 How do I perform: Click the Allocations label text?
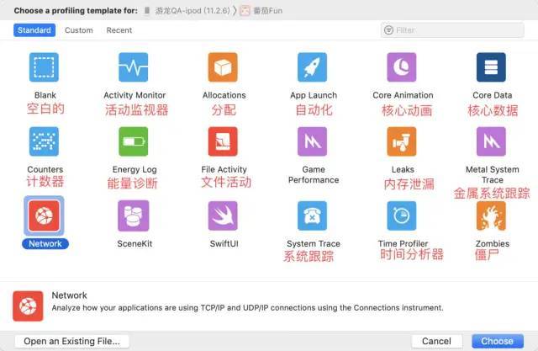pos(224,95)
